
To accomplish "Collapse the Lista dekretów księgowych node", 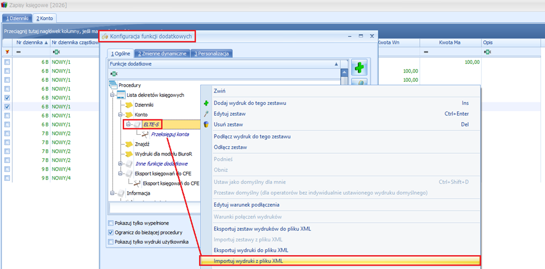I will point(112,95).
